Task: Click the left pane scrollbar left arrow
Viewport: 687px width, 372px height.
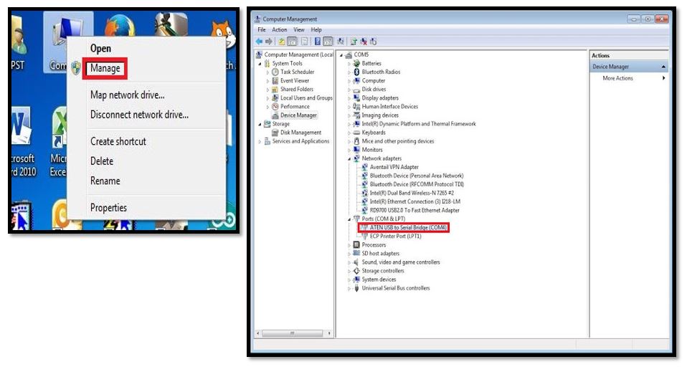Action: [x=258, y=333]
